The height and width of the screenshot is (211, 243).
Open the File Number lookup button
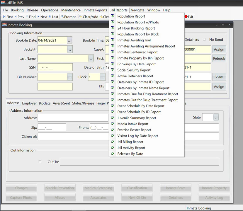(70, 77)
